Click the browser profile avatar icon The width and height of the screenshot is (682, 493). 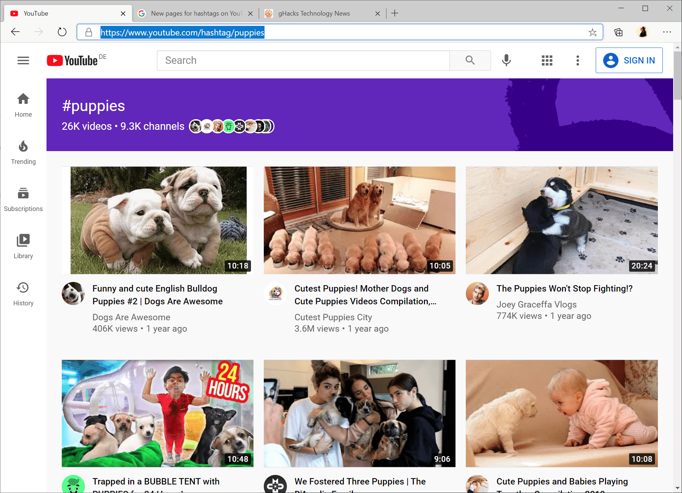pyautogui.click(x=643, y=33)
